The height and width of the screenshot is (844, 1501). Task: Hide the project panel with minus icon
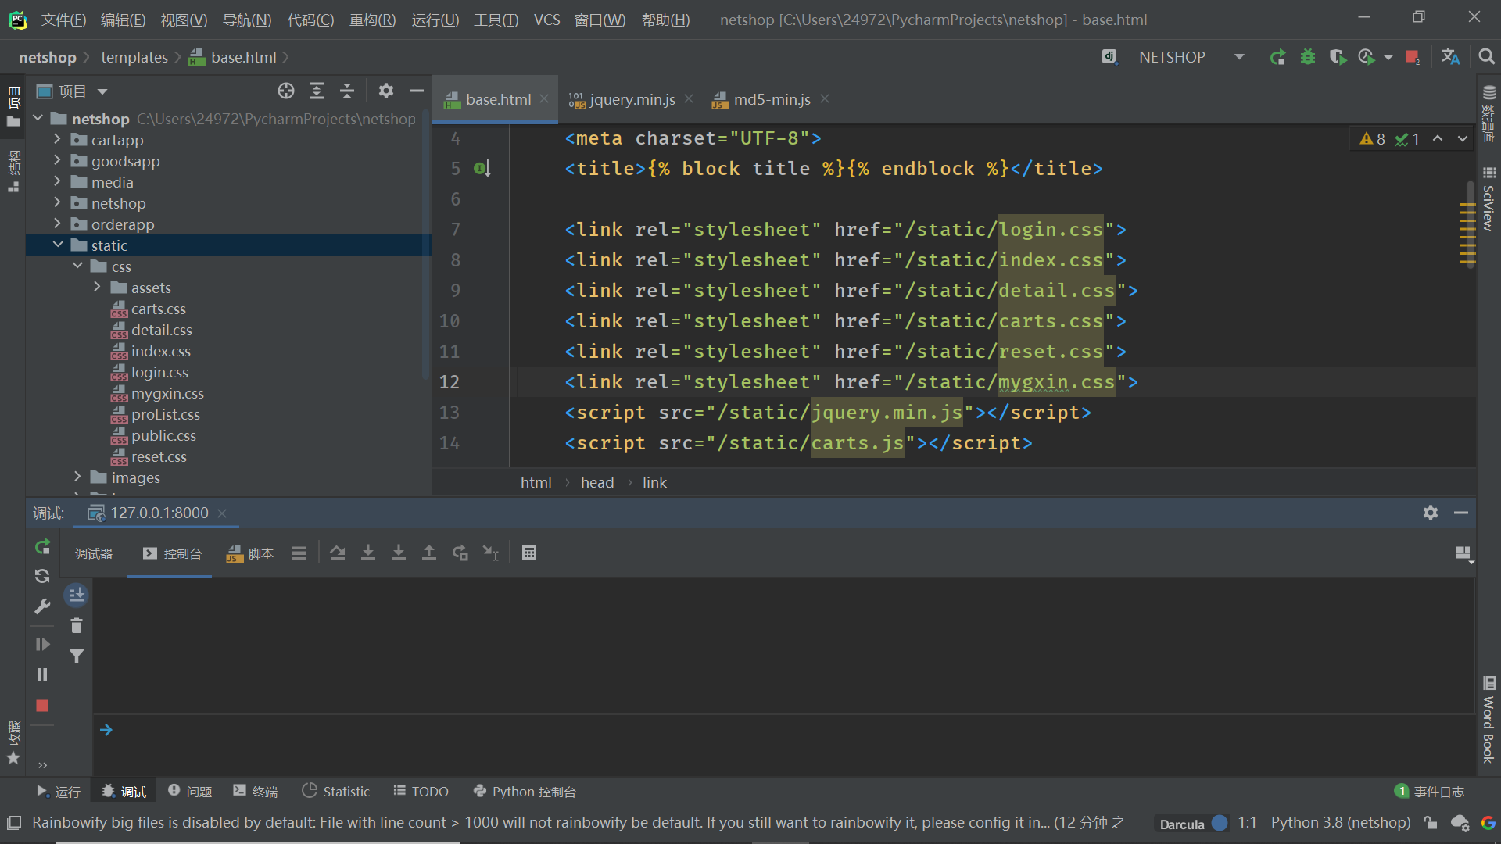(x=417, y=91)
